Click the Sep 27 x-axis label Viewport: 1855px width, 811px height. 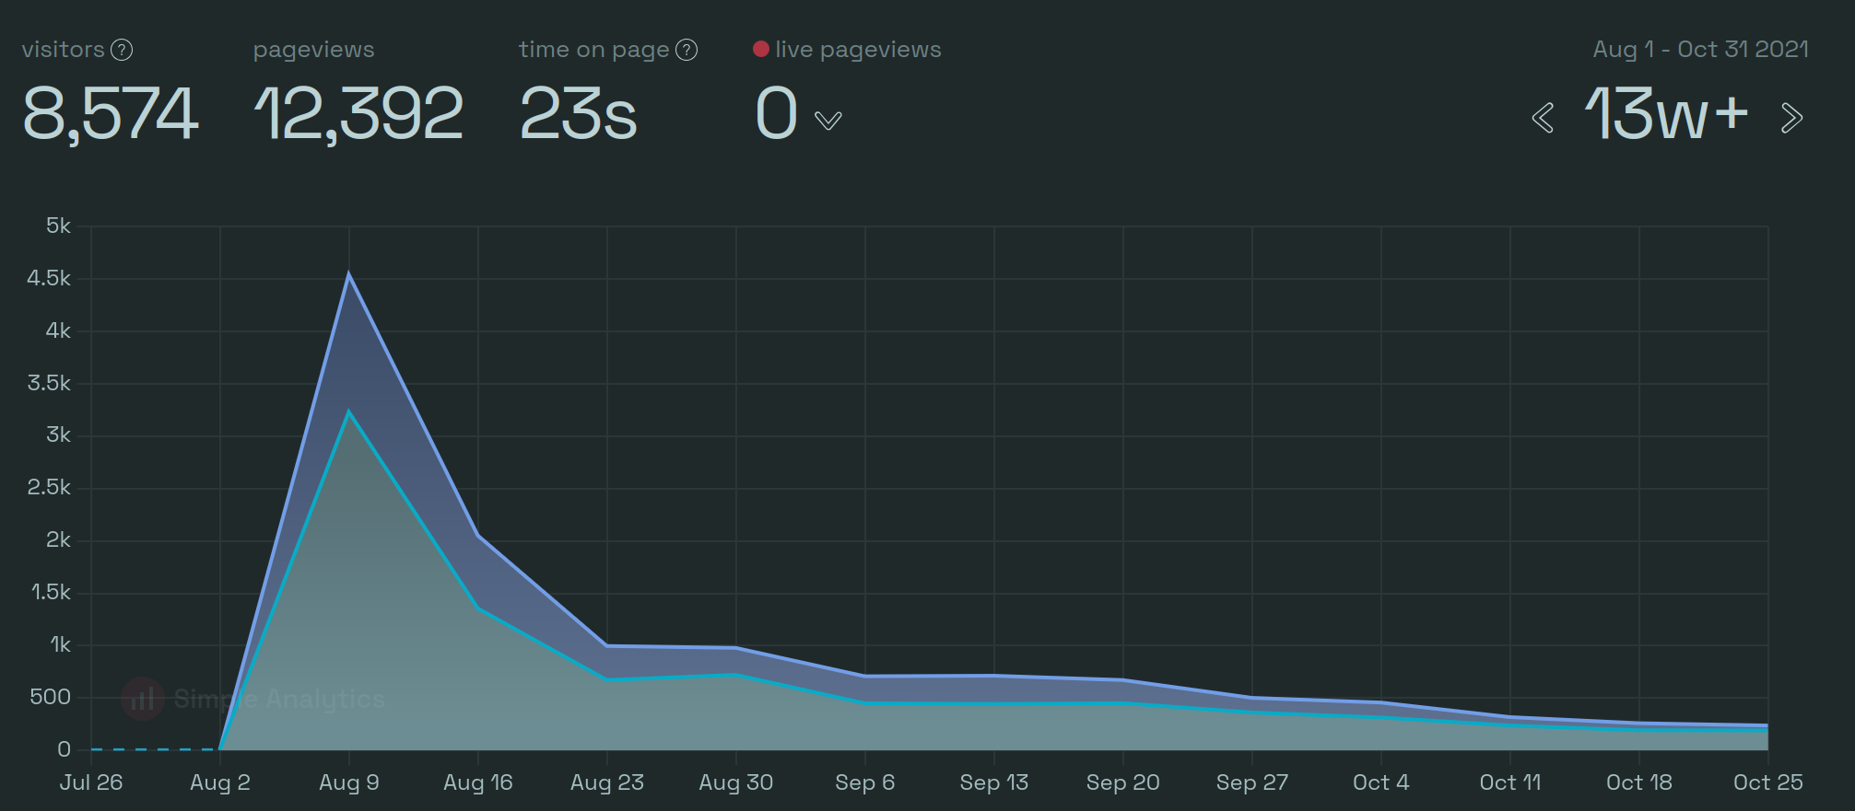coord(1251,782)
